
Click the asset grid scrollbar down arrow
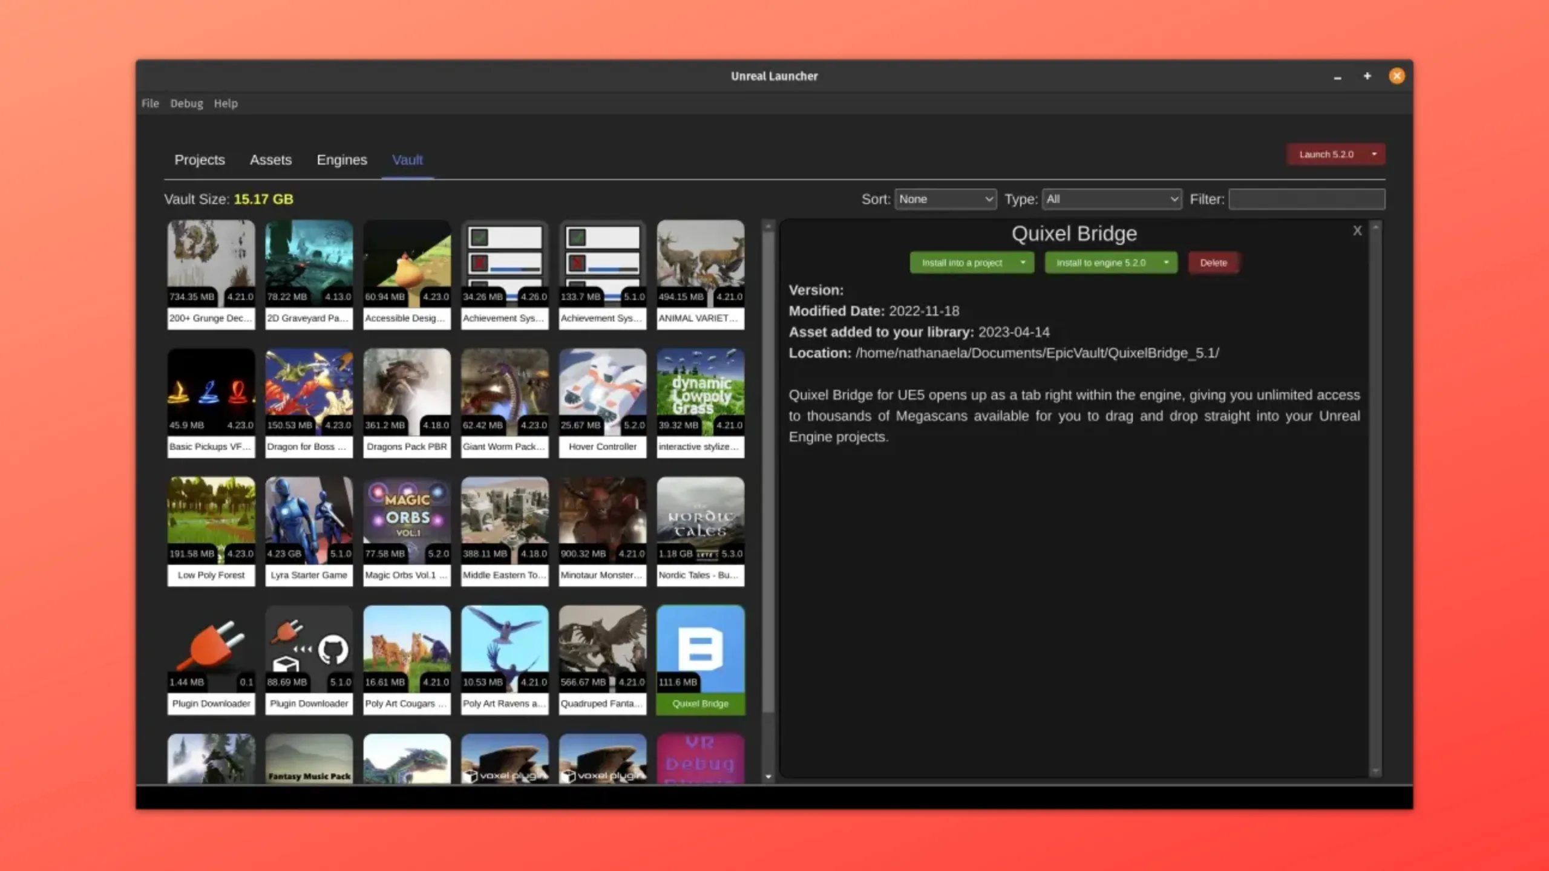pyautogui.click(x=768, y=777)
